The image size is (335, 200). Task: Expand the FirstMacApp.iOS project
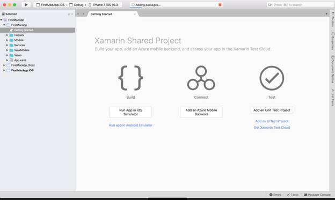click(x=4, y=70)
